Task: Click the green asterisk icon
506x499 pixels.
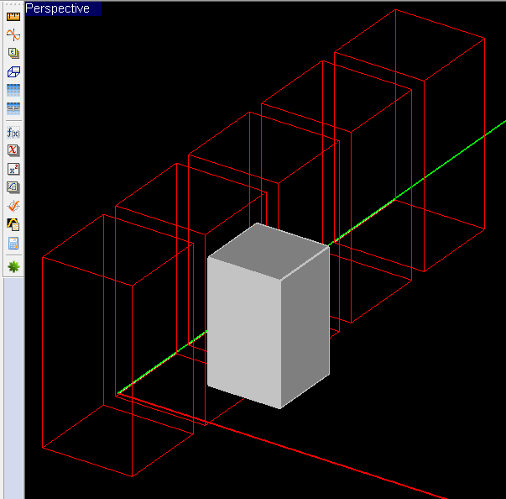Action: coord(13,266)
